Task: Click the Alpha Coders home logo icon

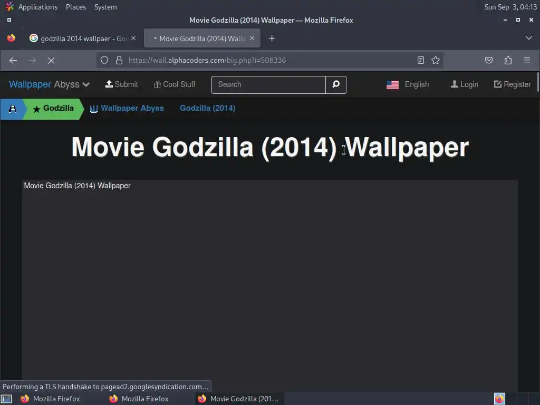Action: coord(13,109)
